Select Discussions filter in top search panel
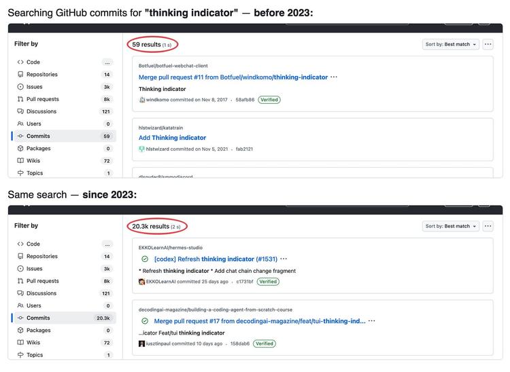This screenshot has height=372, width=510. (x=64, y=111)
